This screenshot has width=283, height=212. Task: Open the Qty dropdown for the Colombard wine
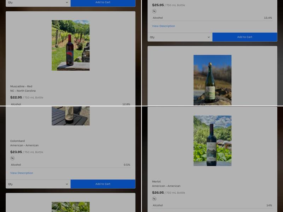click(38, 184)
